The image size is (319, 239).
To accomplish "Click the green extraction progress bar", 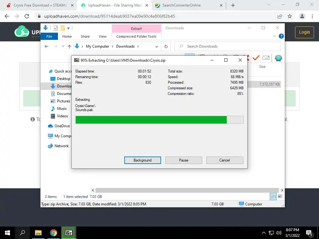I will tap(159, 120).
